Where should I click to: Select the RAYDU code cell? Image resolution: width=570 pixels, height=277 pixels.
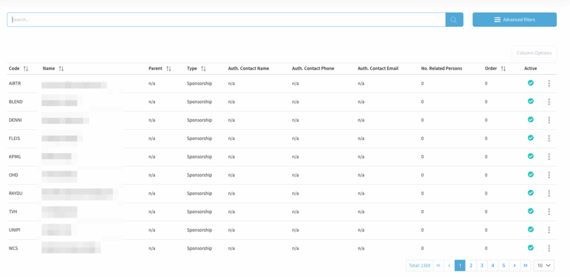coord(16,194)
